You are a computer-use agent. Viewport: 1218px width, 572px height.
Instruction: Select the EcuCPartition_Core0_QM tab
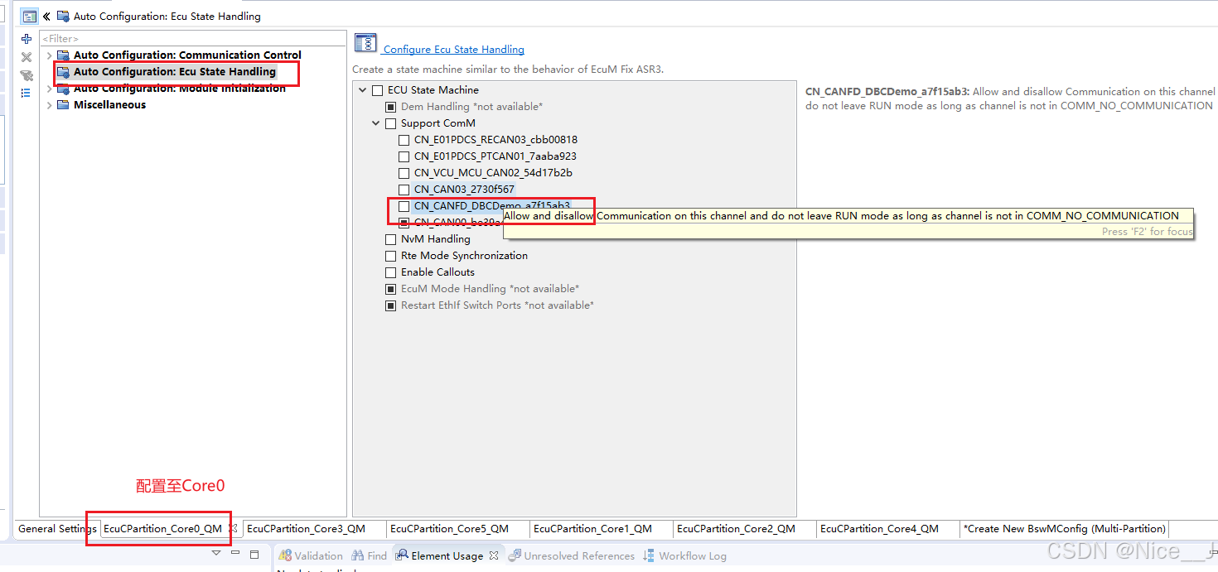pyautogui.click(x=163, y=528)
